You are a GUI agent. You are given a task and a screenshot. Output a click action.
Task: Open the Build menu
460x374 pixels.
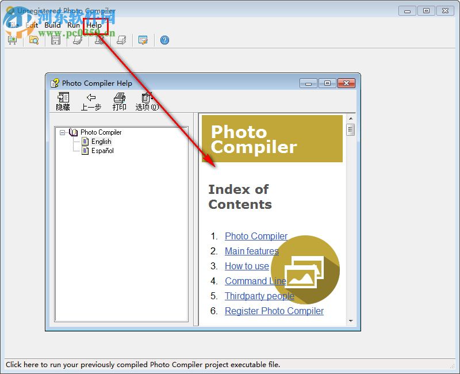[52, 25]
